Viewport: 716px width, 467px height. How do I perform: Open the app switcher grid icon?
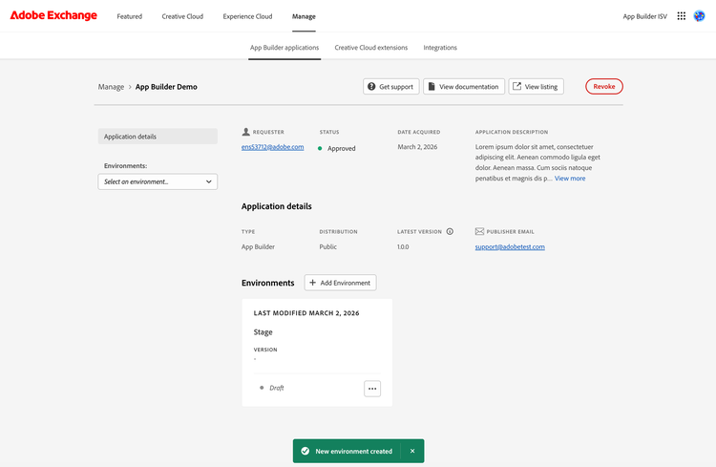pos(681,16)
